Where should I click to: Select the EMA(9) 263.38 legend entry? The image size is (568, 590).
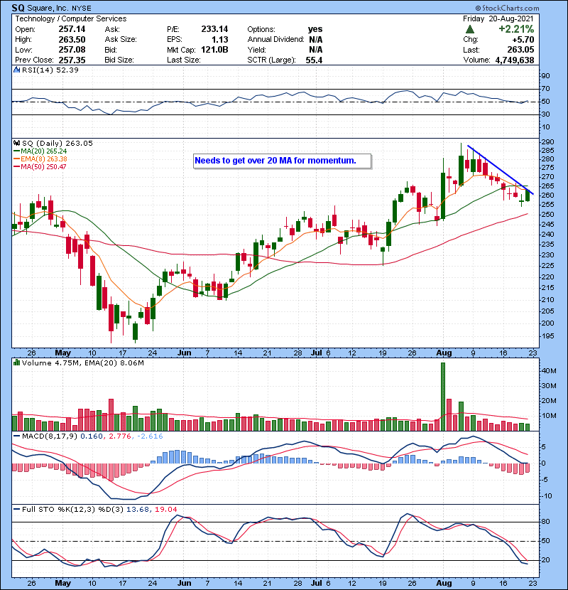point(43,159)
